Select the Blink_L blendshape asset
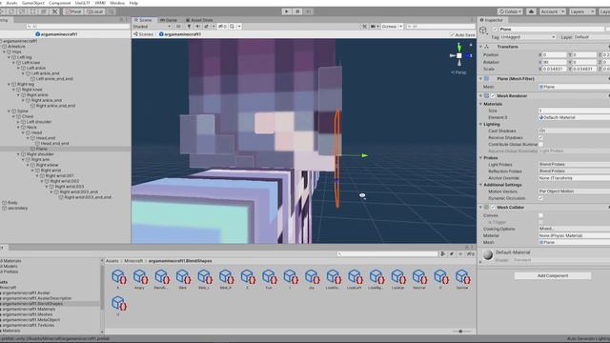610x343 pixels. pos(204,279)
